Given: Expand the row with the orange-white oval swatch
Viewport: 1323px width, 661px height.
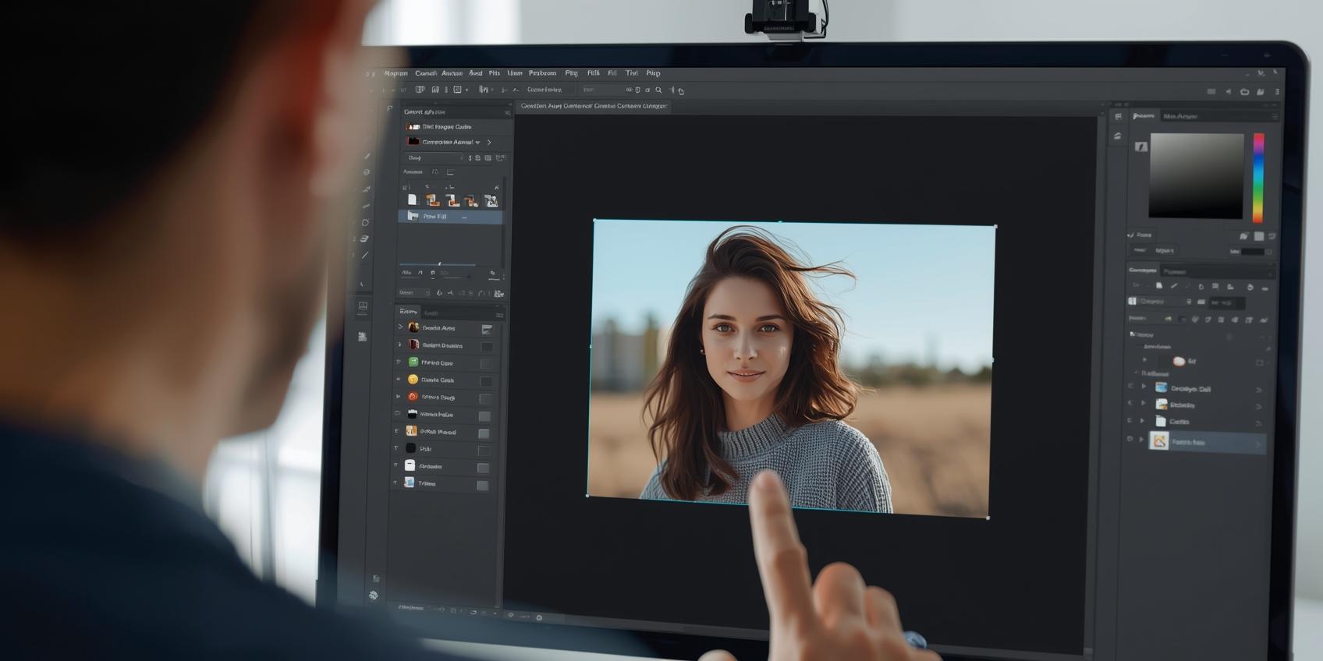Looking at the screenshot, I should [1145, 360].
